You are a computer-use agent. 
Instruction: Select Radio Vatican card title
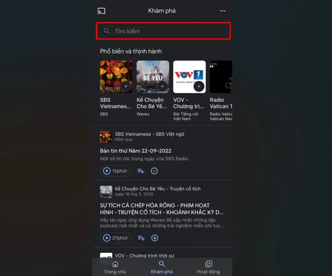click(221, 103)
